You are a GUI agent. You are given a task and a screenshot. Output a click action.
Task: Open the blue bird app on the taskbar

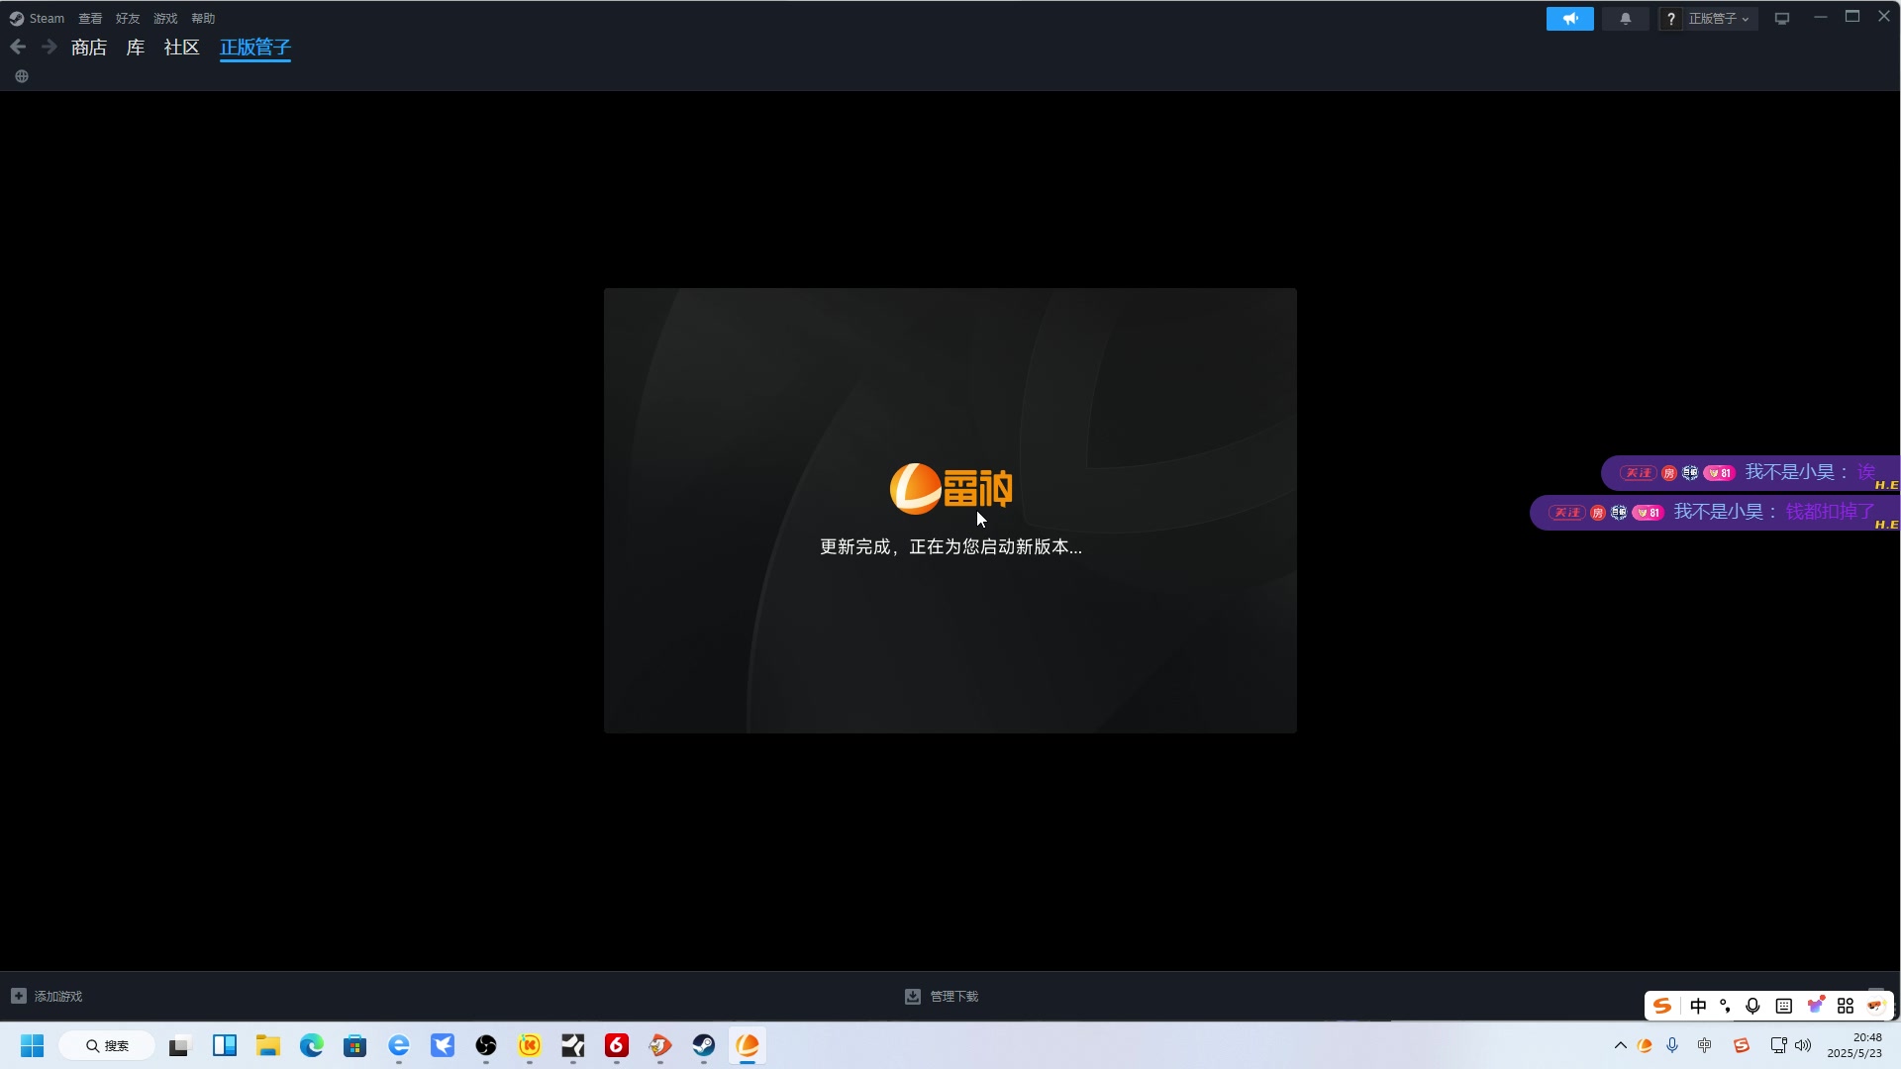(443, 1045)
